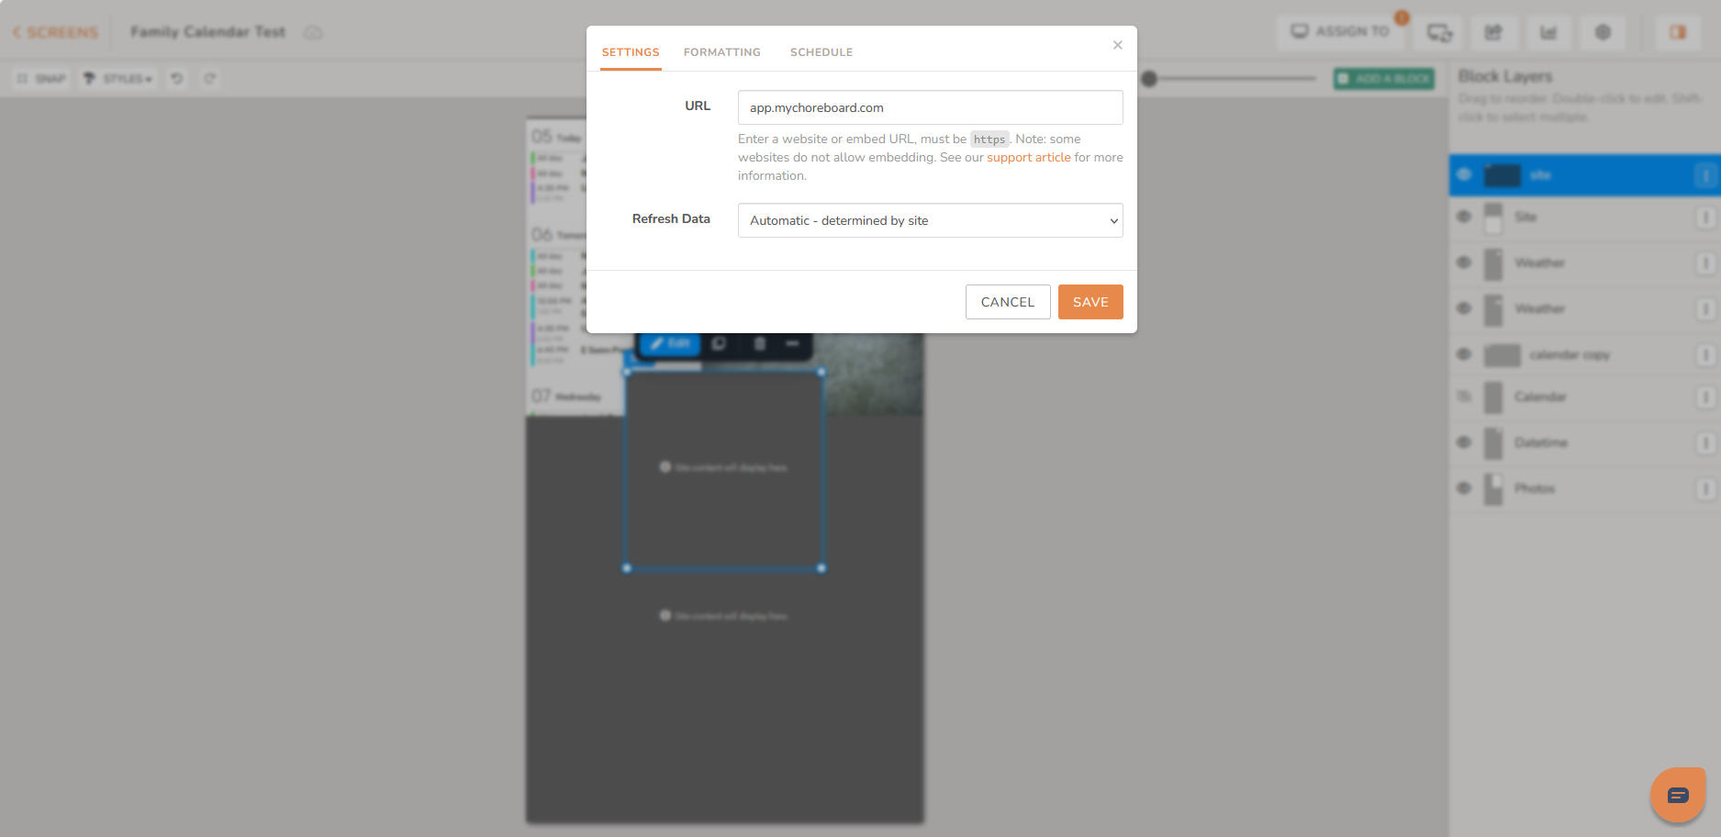This screenshot has width=1721, height=837.
Task: Select the Datetime layer thumbnail
Action: pyautogui.click(x=1494, y=443)
